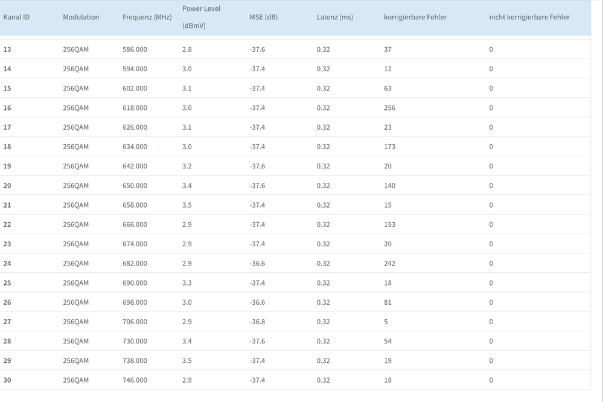
Task: Click the Latenz (ms) column header
Action: tap(334, 17)
